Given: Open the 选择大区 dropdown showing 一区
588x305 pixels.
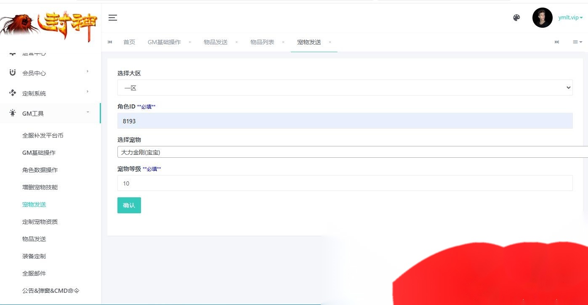Looking at the screenshot, I should pos(345,88).
